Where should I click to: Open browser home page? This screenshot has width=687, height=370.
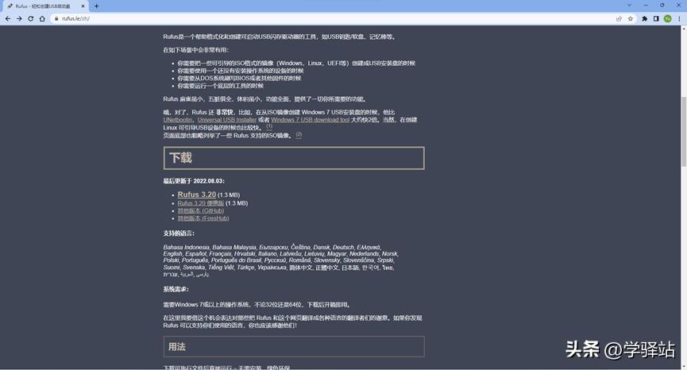tap(42, 19)
